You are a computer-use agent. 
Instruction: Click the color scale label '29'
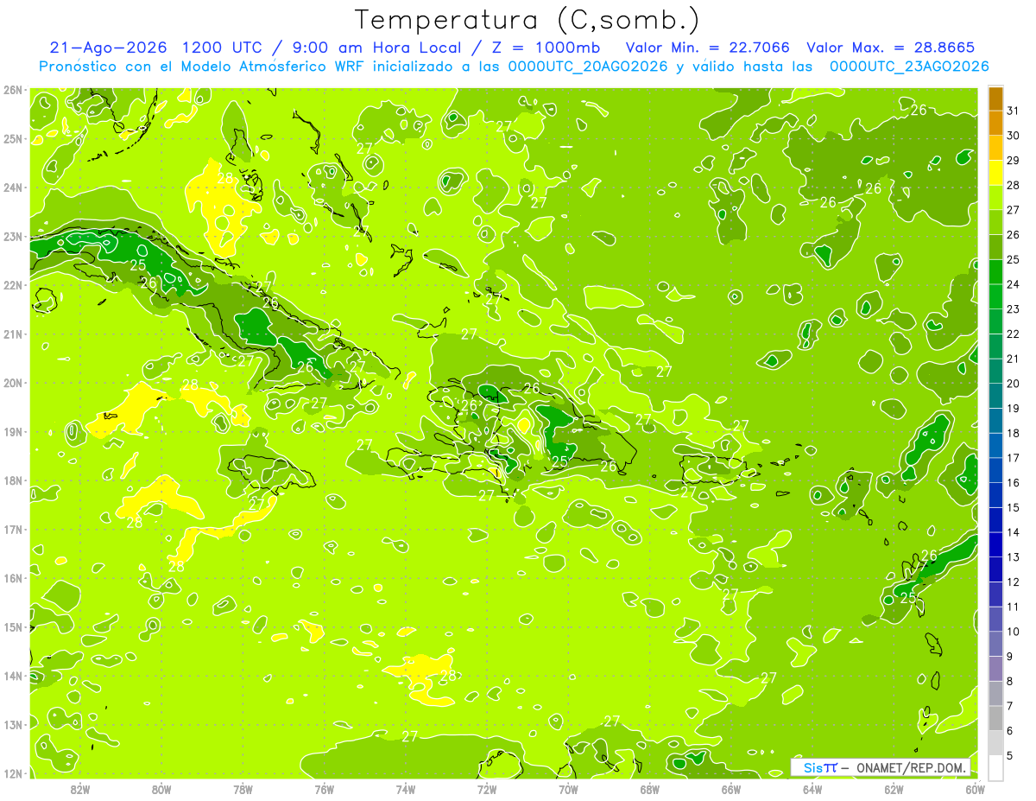click(1014, 161)
